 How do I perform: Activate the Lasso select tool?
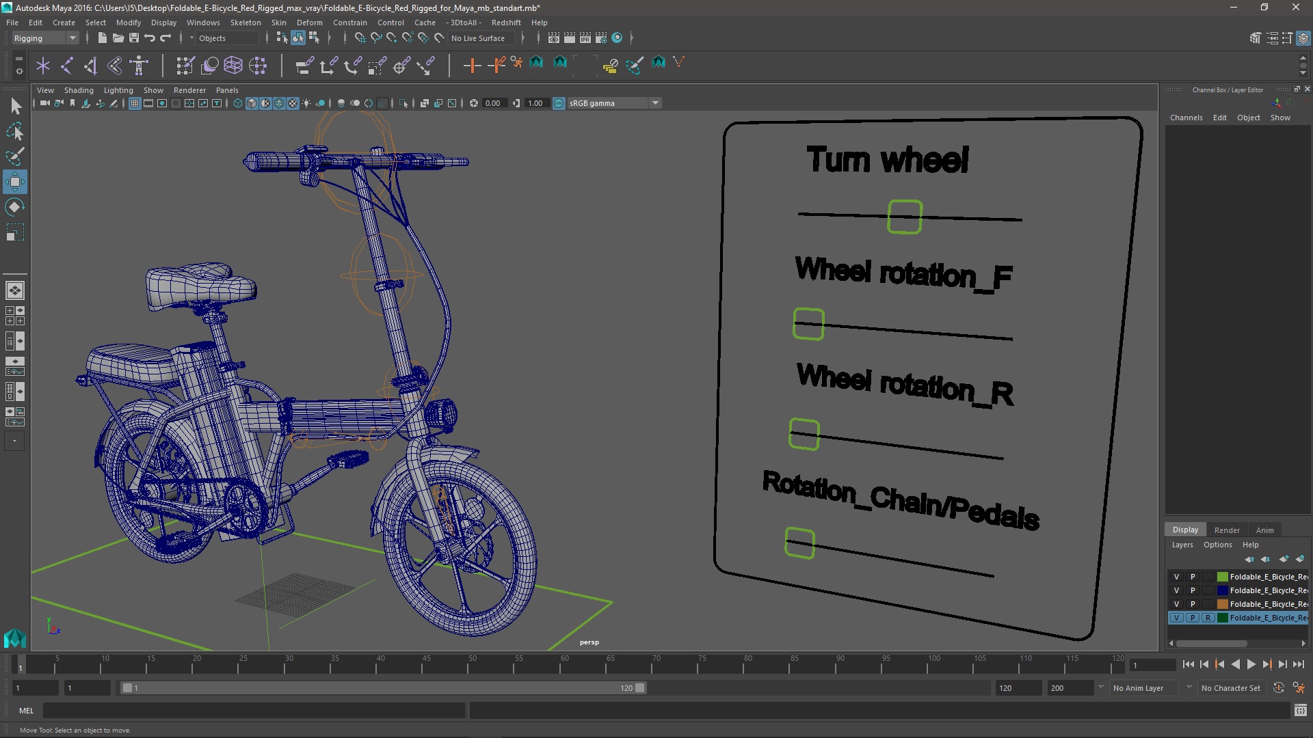(x=15, y=131)
